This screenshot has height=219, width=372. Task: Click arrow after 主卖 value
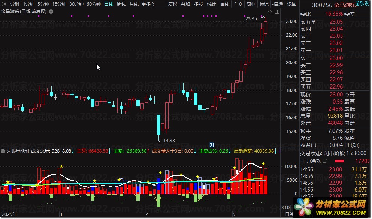(x=148, y=151)
